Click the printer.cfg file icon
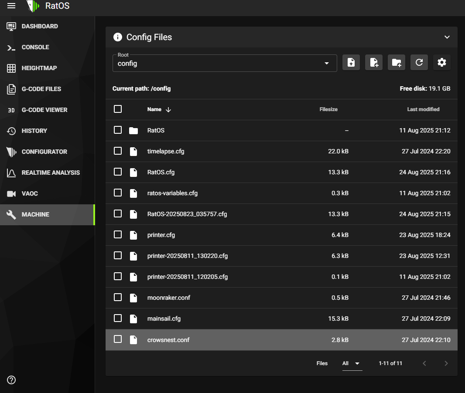 point(133,235)
